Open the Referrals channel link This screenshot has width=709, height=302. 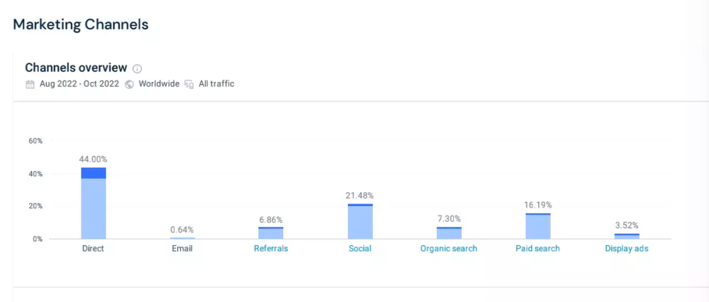coord(271,248)
